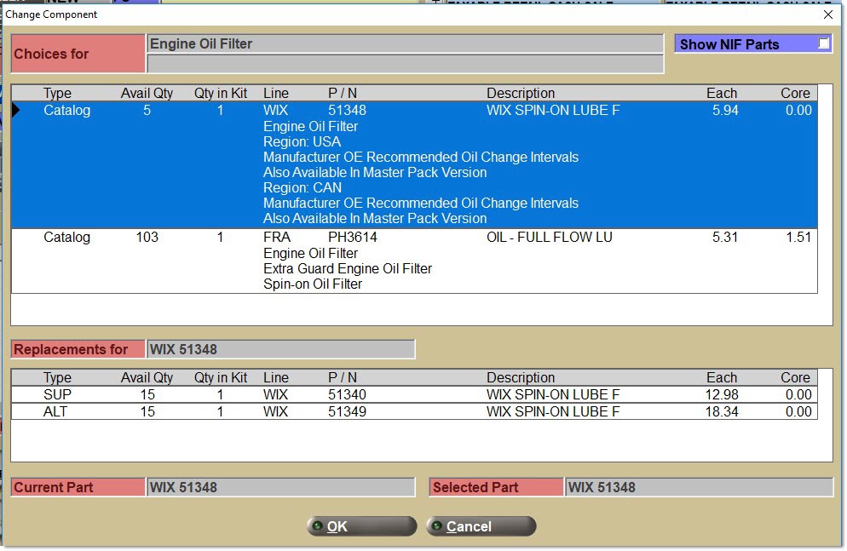
Task: Click the Engine Oil Filter choices field
Action: 405,43
